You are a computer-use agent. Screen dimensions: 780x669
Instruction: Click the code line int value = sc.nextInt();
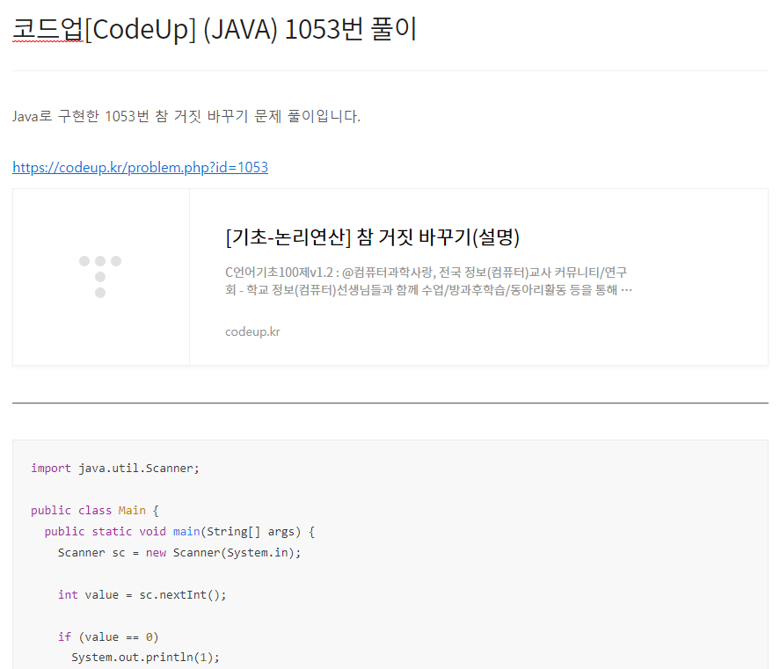[142, 595]
